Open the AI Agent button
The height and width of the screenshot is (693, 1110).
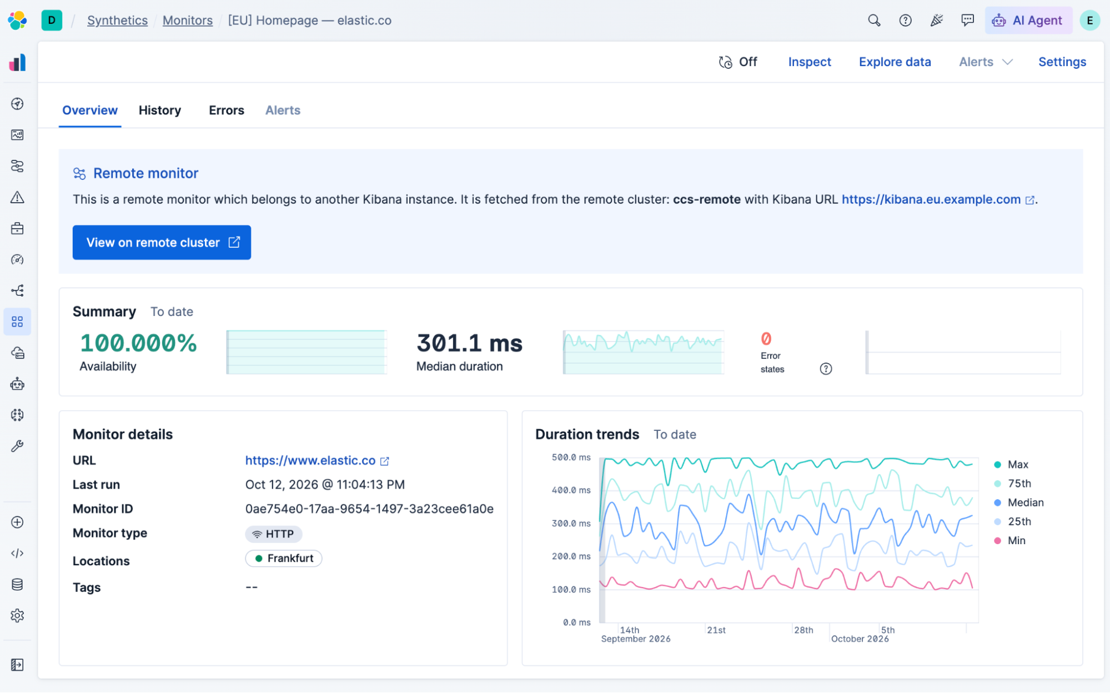1028,21
